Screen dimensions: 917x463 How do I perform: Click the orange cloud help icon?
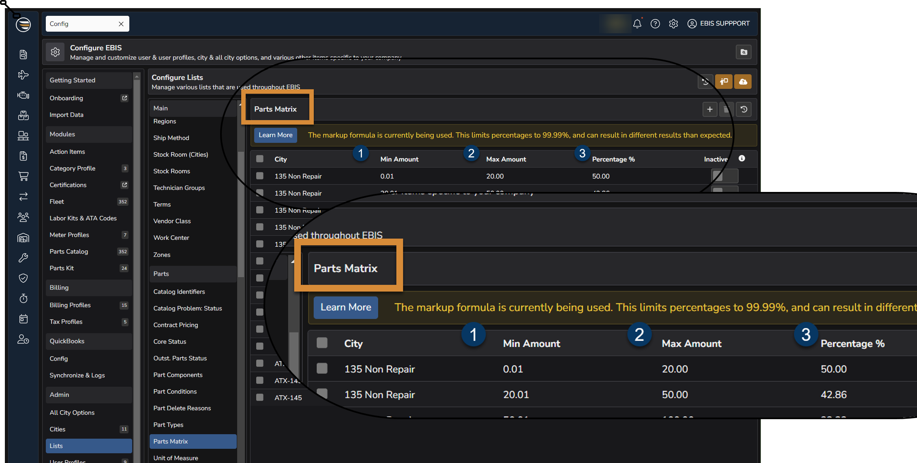743,82
